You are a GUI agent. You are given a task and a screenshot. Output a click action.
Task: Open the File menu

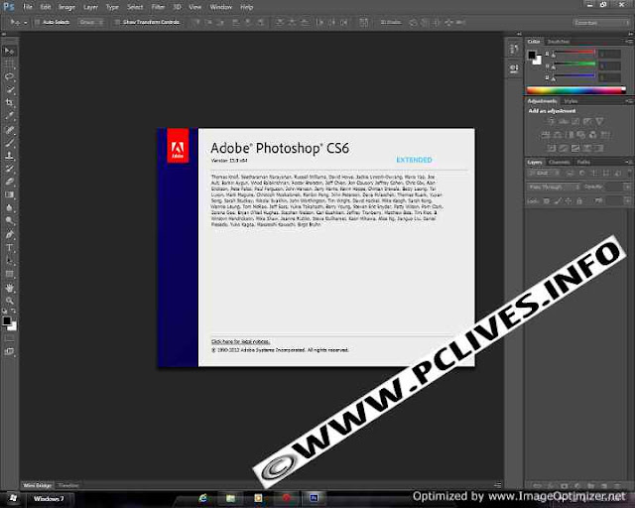coord(28,7)
